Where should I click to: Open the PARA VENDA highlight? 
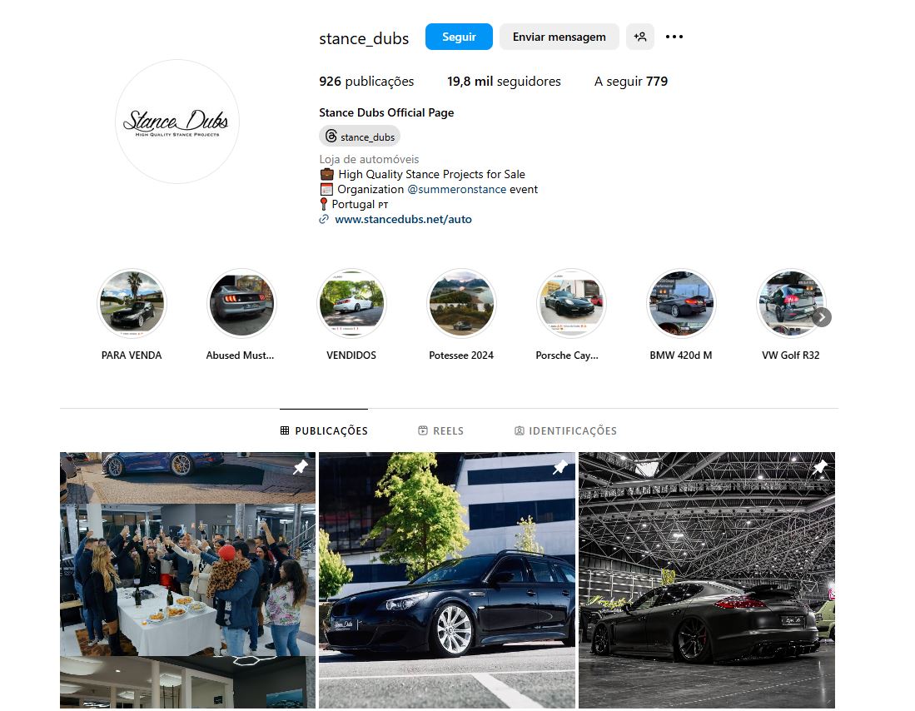pos(132,304)
